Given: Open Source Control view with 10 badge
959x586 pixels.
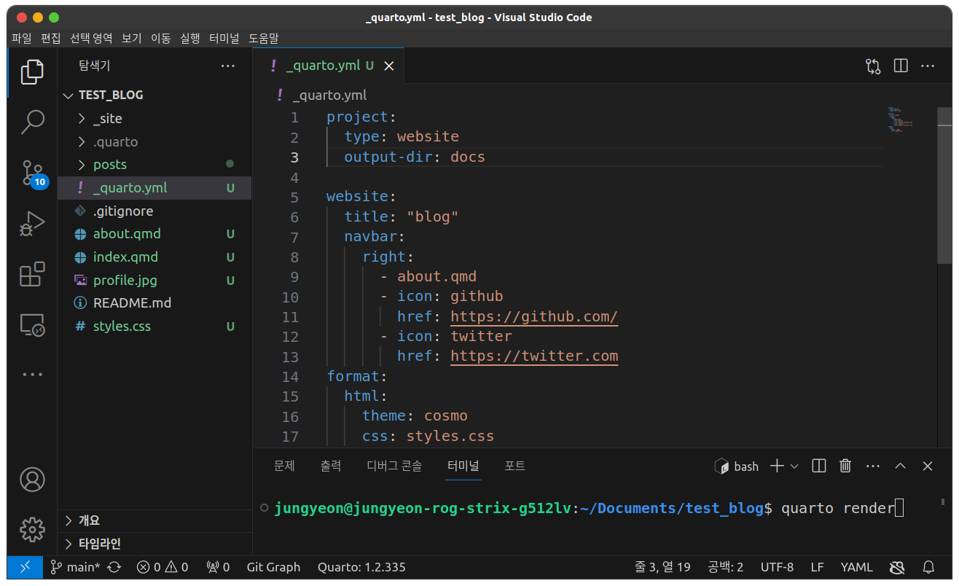Looking at the screenshot, I should point(32,173).
